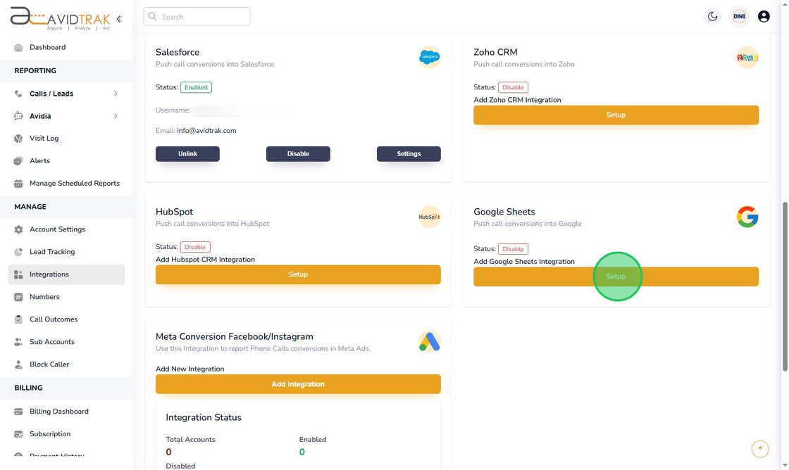Open the Visit Log menu item
Image resolution: width=789 pixels, height=470 pixels.
point(44,139)
